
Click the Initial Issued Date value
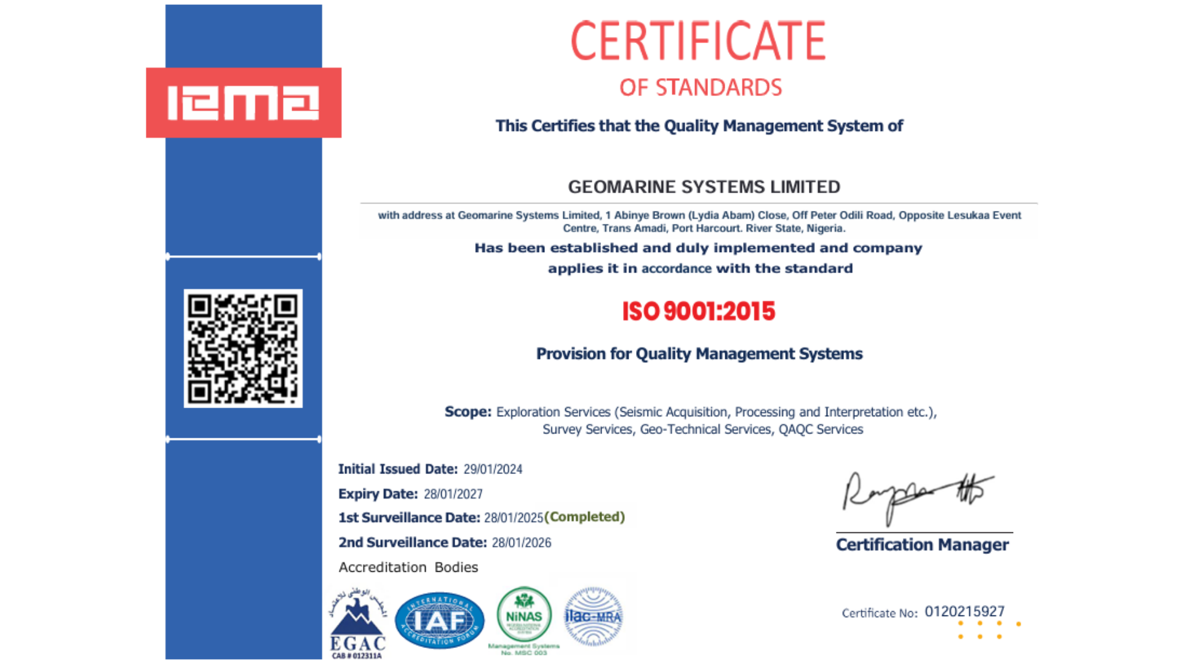pos(493,470)
